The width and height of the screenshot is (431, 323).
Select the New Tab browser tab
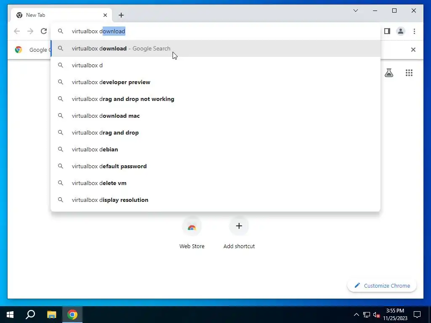(61, 15)
